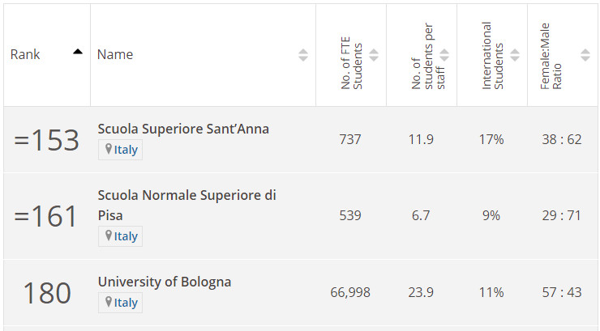
Task: Sort by students per staff arrows
Action: 444,55
